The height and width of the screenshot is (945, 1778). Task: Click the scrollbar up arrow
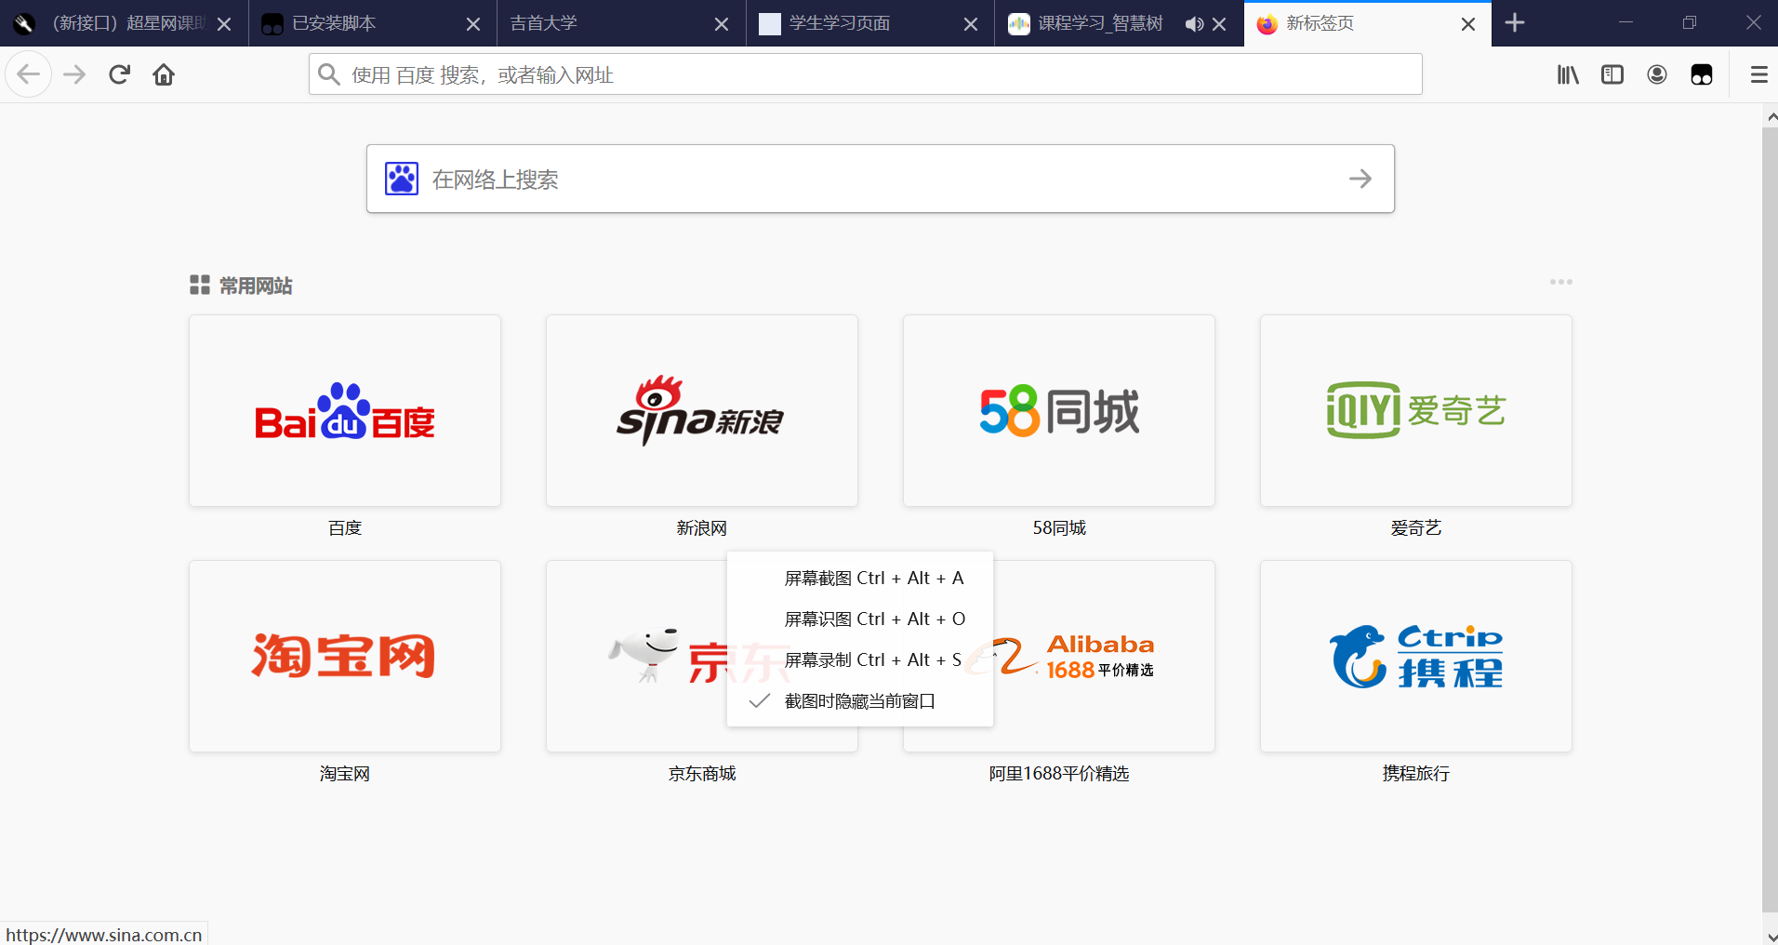(x=1770, y=117)
